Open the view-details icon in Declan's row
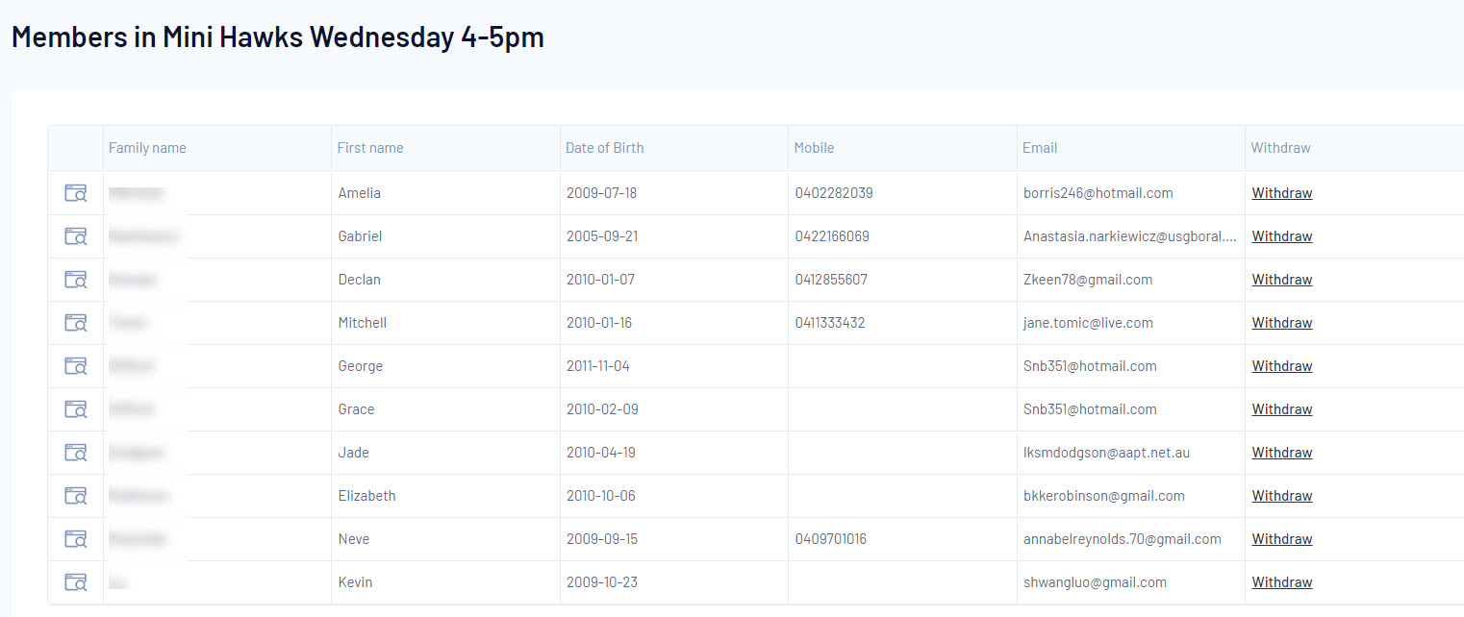Screen dimensions: 1464x617 [76, 280]
